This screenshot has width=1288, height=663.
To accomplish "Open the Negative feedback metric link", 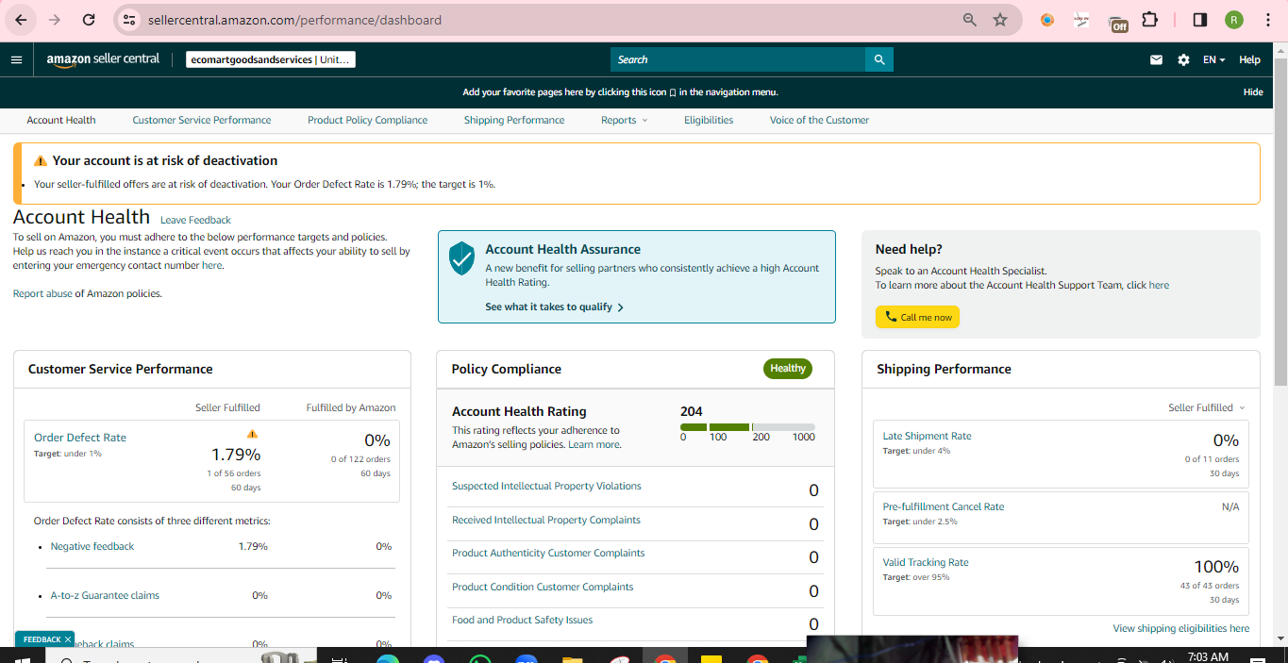I will click(x=92, y=546).
